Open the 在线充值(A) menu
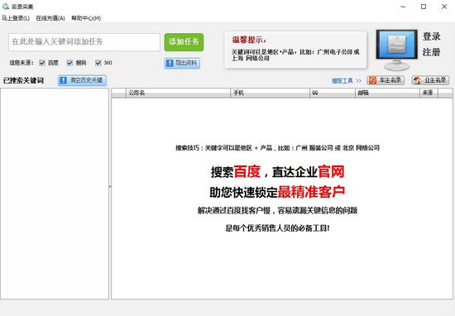 (50, 18)
